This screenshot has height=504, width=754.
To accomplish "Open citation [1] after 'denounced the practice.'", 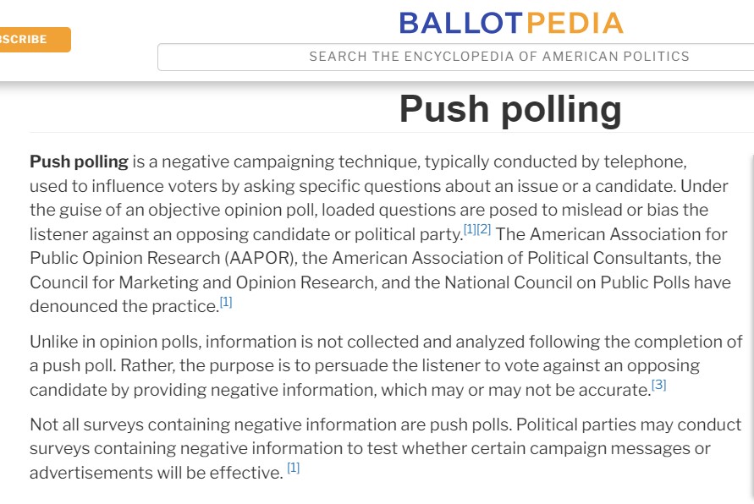I will click(226, 302).
